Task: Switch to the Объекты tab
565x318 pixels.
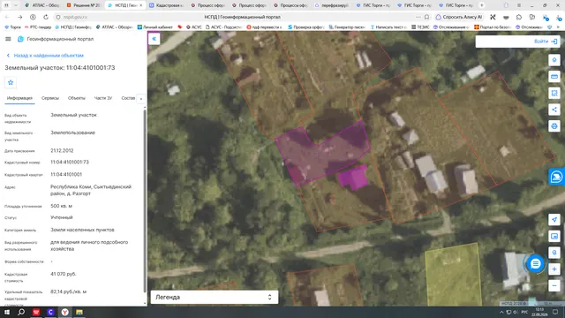Action: point(77,98)
